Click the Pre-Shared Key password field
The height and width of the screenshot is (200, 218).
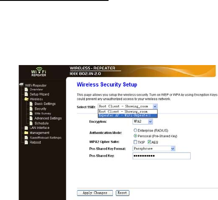162,156
